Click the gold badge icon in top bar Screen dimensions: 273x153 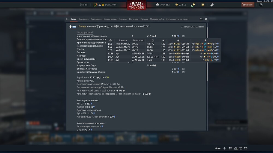(203, 5)
